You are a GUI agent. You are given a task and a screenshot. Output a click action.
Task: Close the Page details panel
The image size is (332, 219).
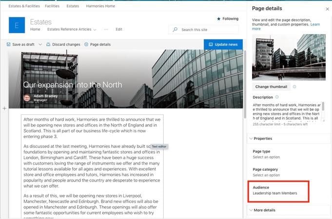[x=327, y=9]
